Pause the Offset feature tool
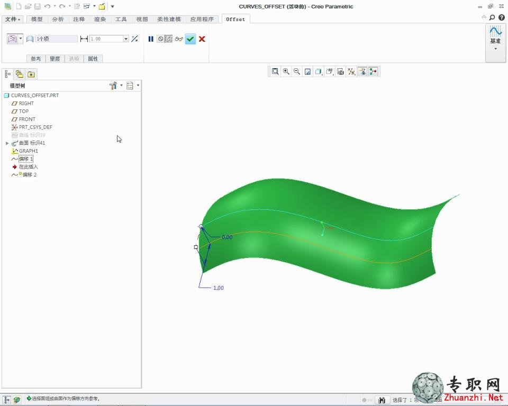 pos(151,39)
